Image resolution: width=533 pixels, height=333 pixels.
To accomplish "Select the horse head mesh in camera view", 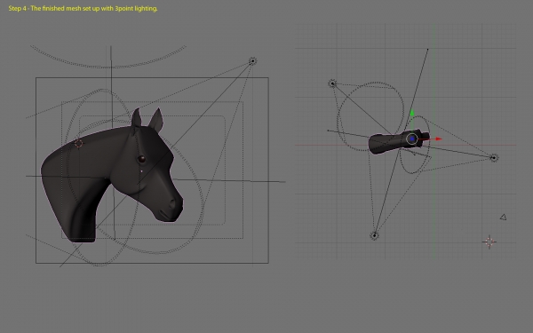I will tap(112, 175).
